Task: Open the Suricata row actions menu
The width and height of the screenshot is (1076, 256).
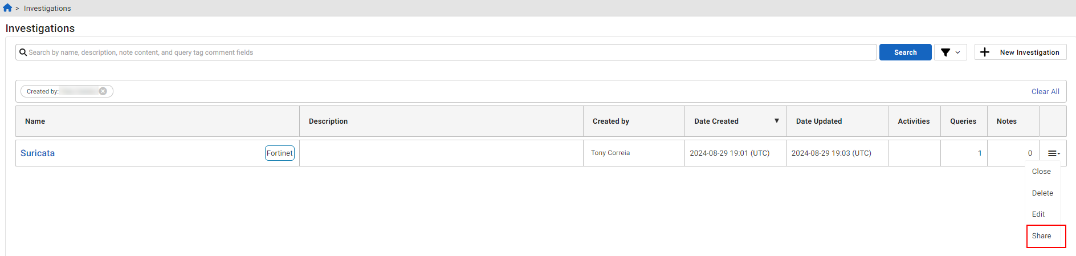Action: coord(1053,153)
